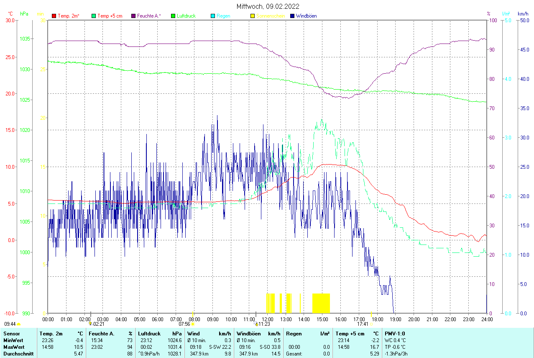Click the 'Durchschnitt' row label
This screenshot has height=358, width=534.
[x=18, y=354]
